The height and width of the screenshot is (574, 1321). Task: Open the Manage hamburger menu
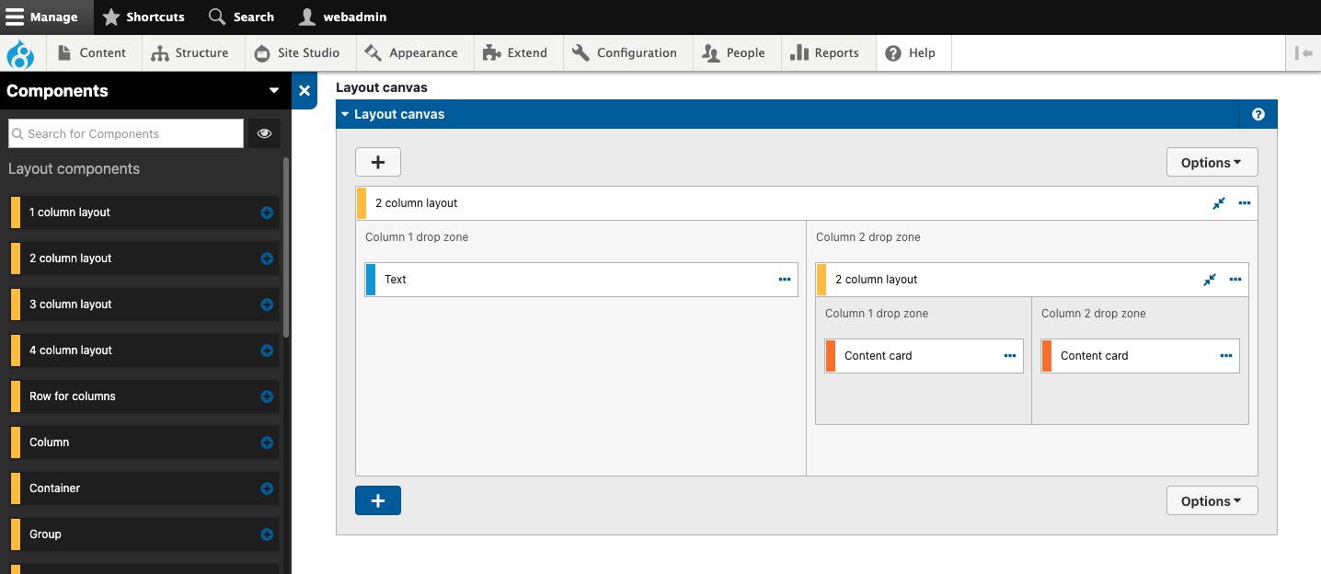pos(46,17)
